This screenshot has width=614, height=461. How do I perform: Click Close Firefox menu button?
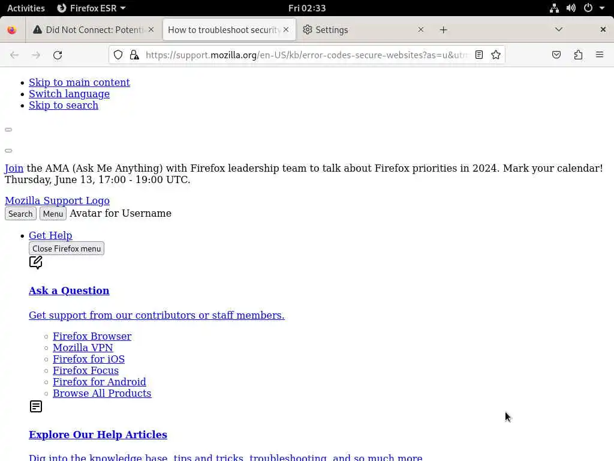(x=66, y=249)
